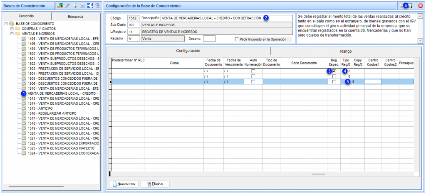Screen dimensions: 426x194
Task: Click the grid horizontal scrollbar thumb
Action: [318, 174]
